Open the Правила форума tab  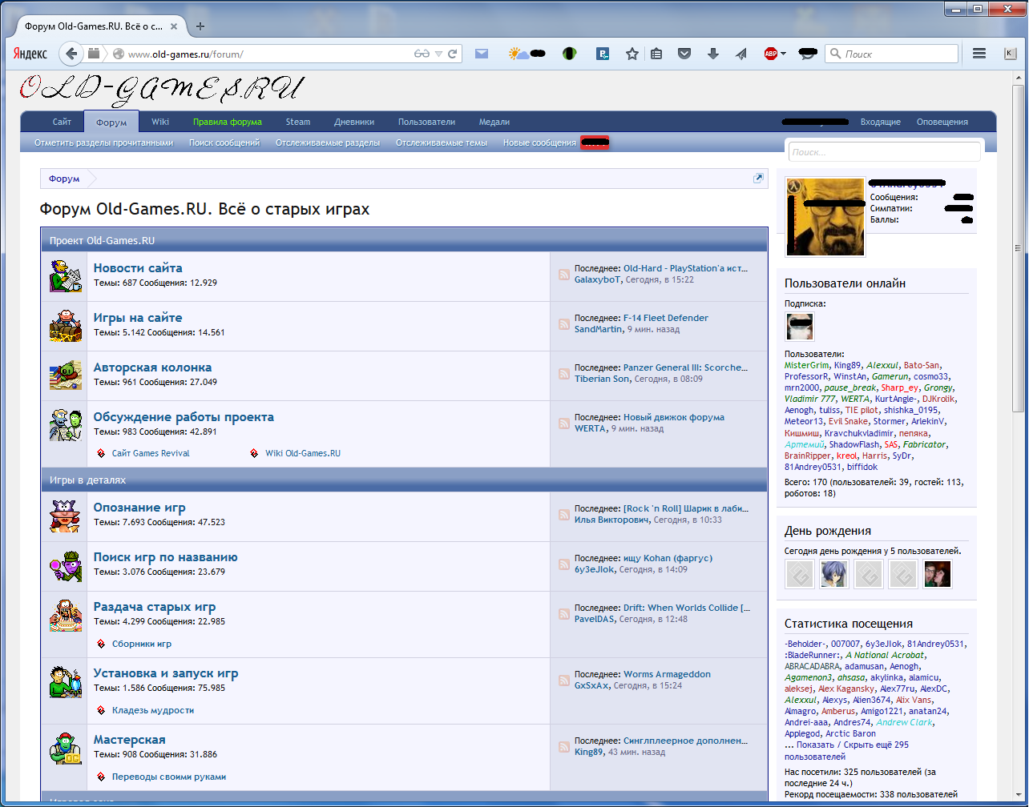tap(228, 122)
